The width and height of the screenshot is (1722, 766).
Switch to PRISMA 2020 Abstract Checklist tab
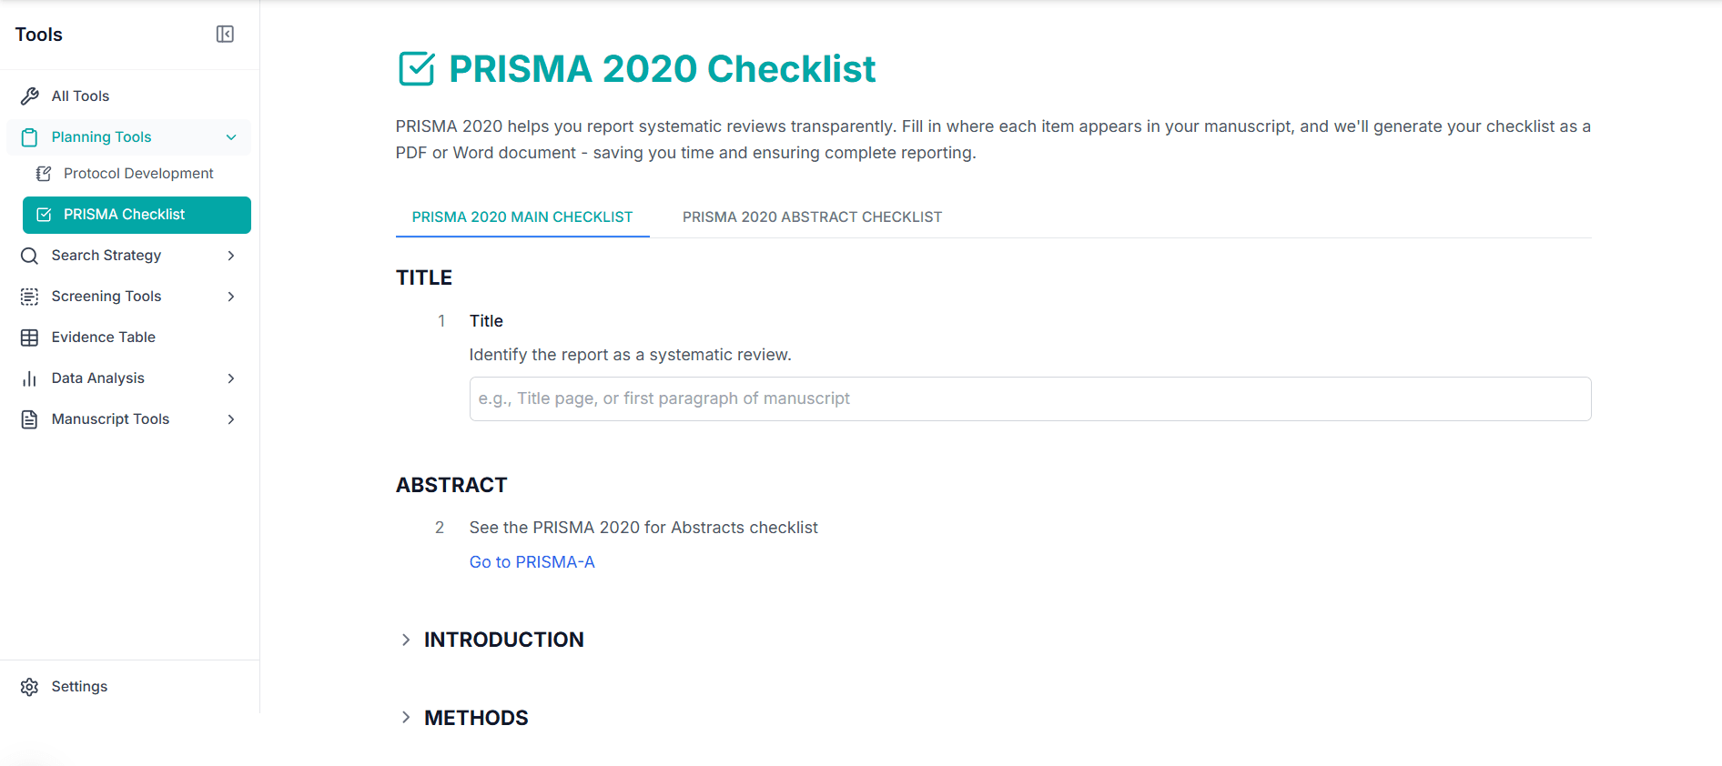(812, 217)
